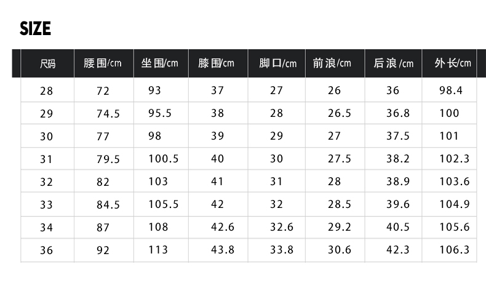Screen dimensions: 486x299
Task: Click the 膝围/cm header cell
Action: pyautogui.click(x=218, y=63)
